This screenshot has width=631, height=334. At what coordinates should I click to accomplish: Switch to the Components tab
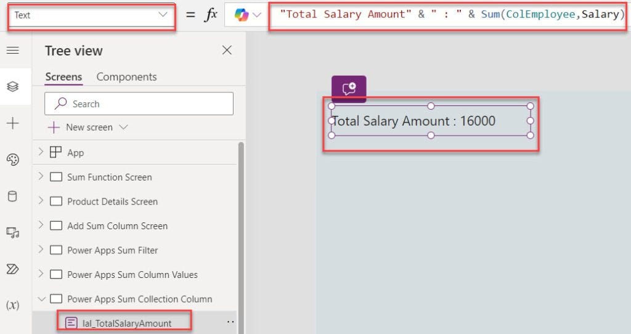pyautogui.click(x=126, y=77)
